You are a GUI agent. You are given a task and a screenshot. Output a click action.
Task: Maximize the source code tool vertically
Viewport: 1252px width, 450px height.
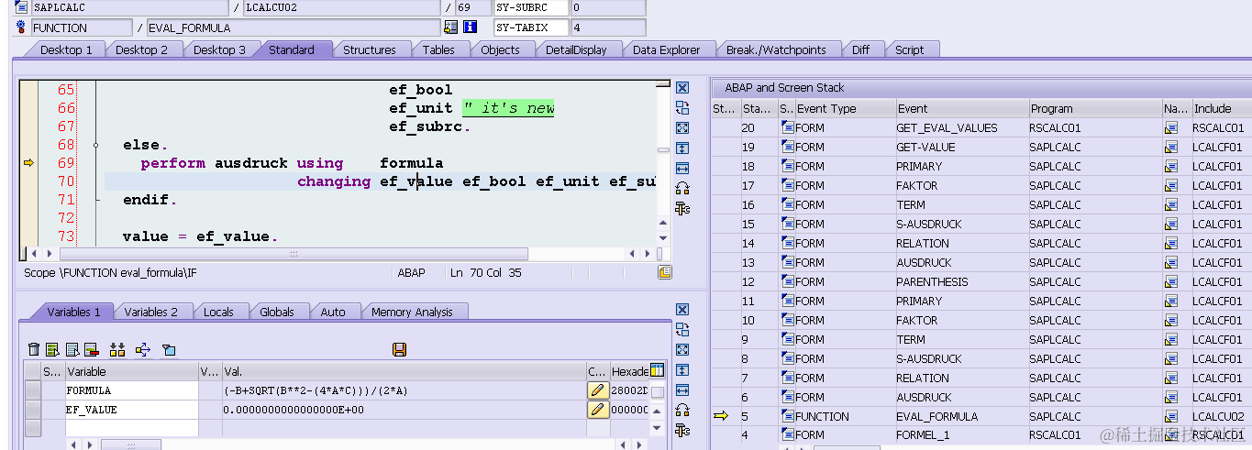point(681,148)
